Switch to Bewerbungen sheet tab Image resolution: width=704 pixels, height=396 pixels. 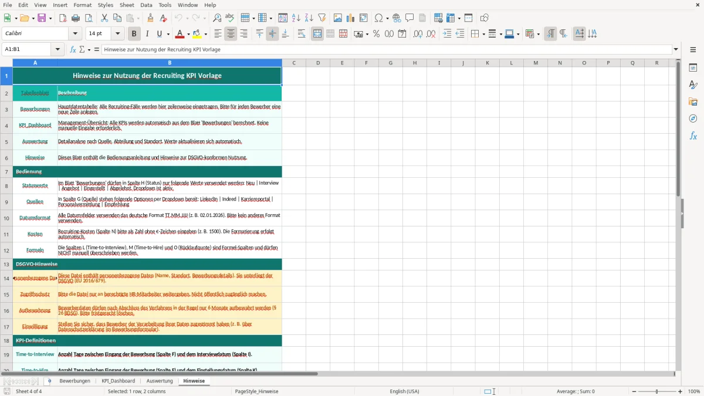coord(75,381)
